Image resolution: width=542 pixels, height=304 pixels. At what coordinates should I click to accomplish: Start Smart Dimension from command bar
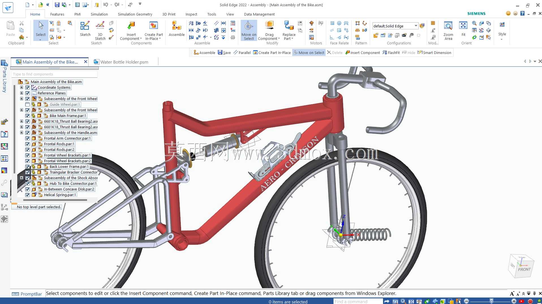tap(434, 53)
